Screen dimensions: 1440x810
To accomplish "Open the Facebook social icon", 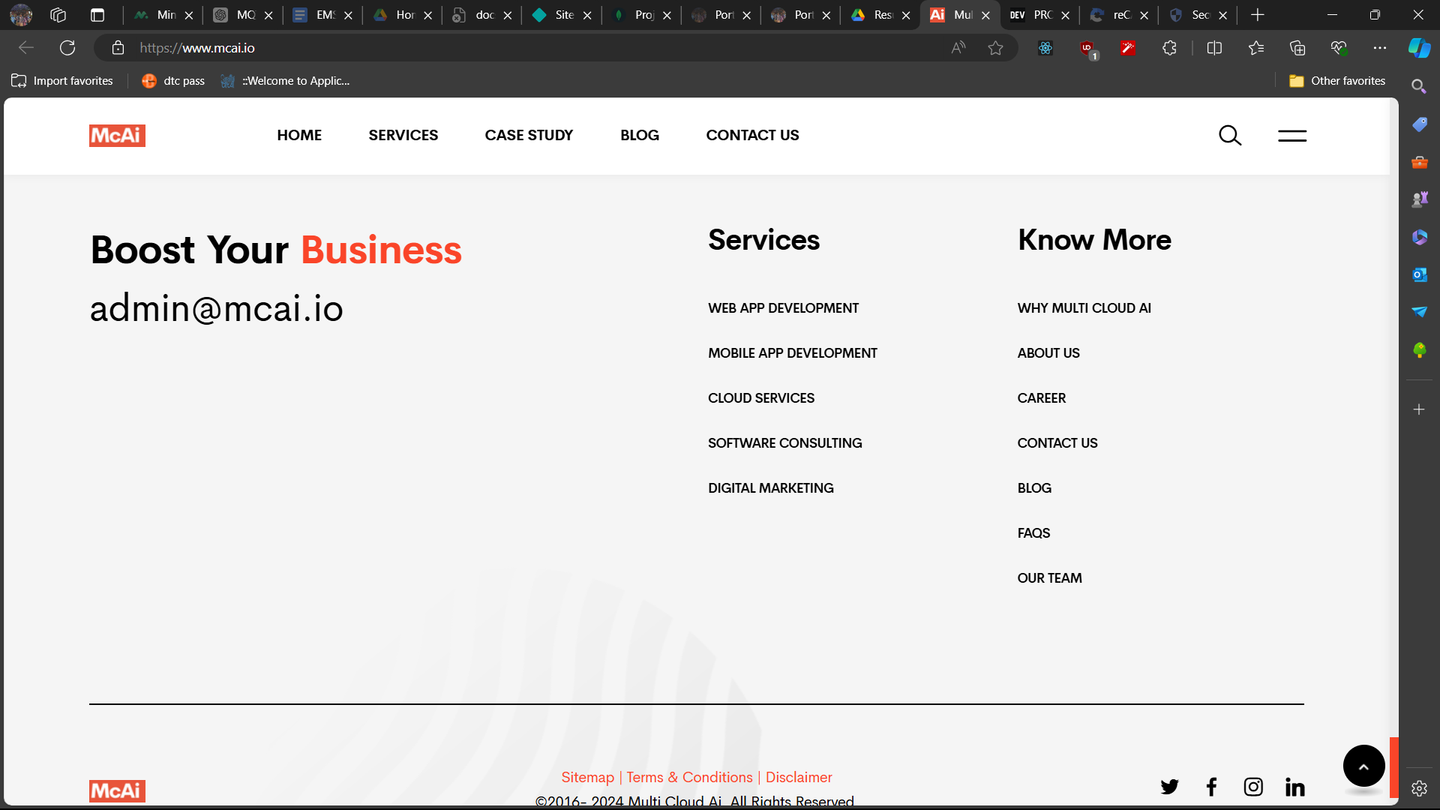I will (1211, 787).
